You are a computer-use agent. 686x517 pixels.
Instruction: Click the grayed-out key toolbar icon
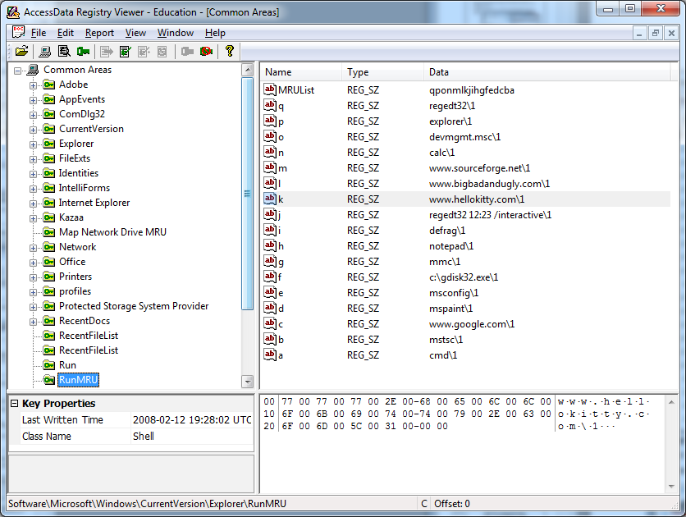pyautogui.click(x=187, y=51)
